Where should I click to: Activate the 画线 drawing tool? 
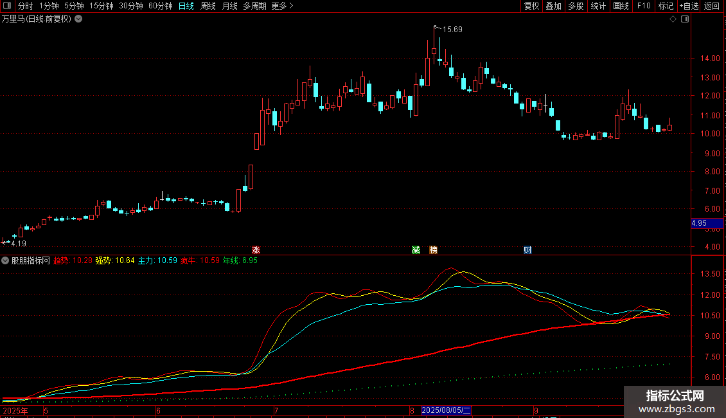coord(621,6)
